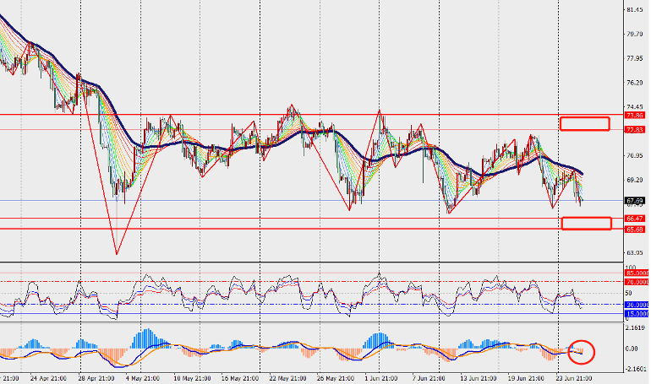
Task: Click the 13 Jun 21:00 date label
Action: pyautogui.click(x=479, y=378)
